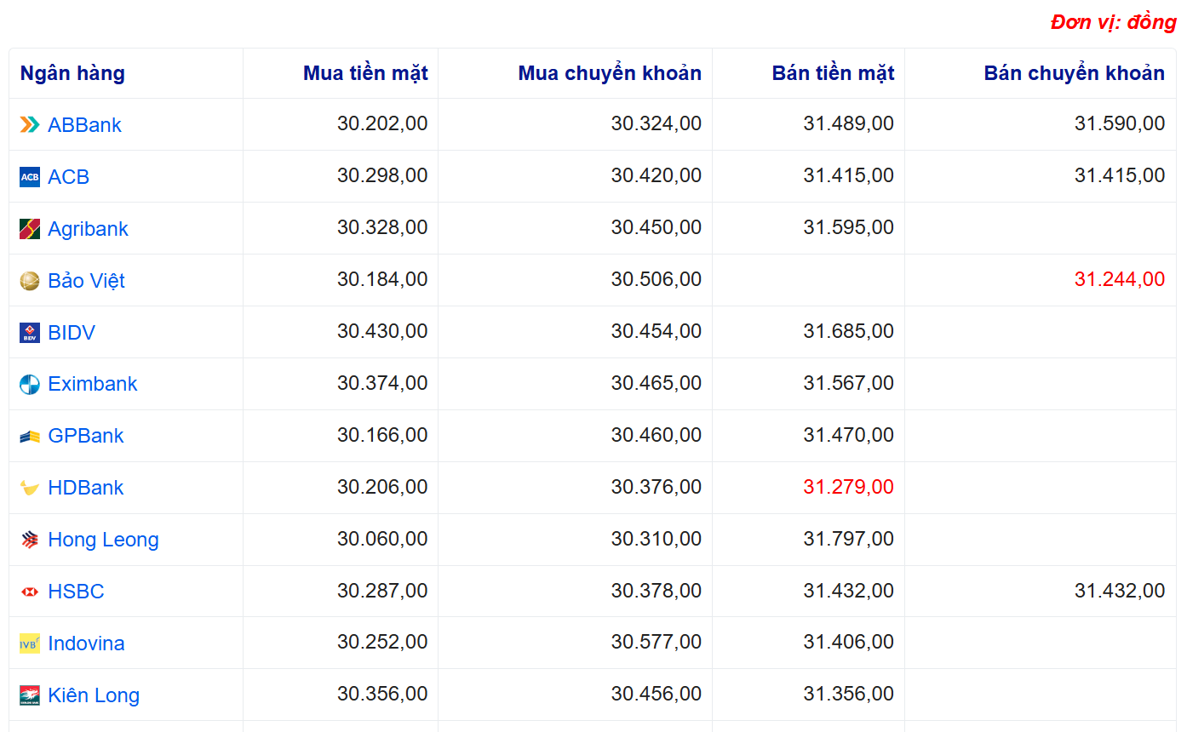Click the Mua chuyển khoản column header

(610, 73)
